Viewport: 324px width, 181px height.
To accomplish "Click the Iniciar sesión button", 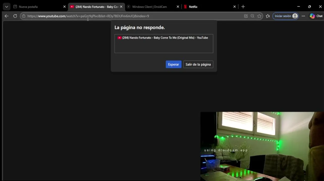I will pos(286,16).
